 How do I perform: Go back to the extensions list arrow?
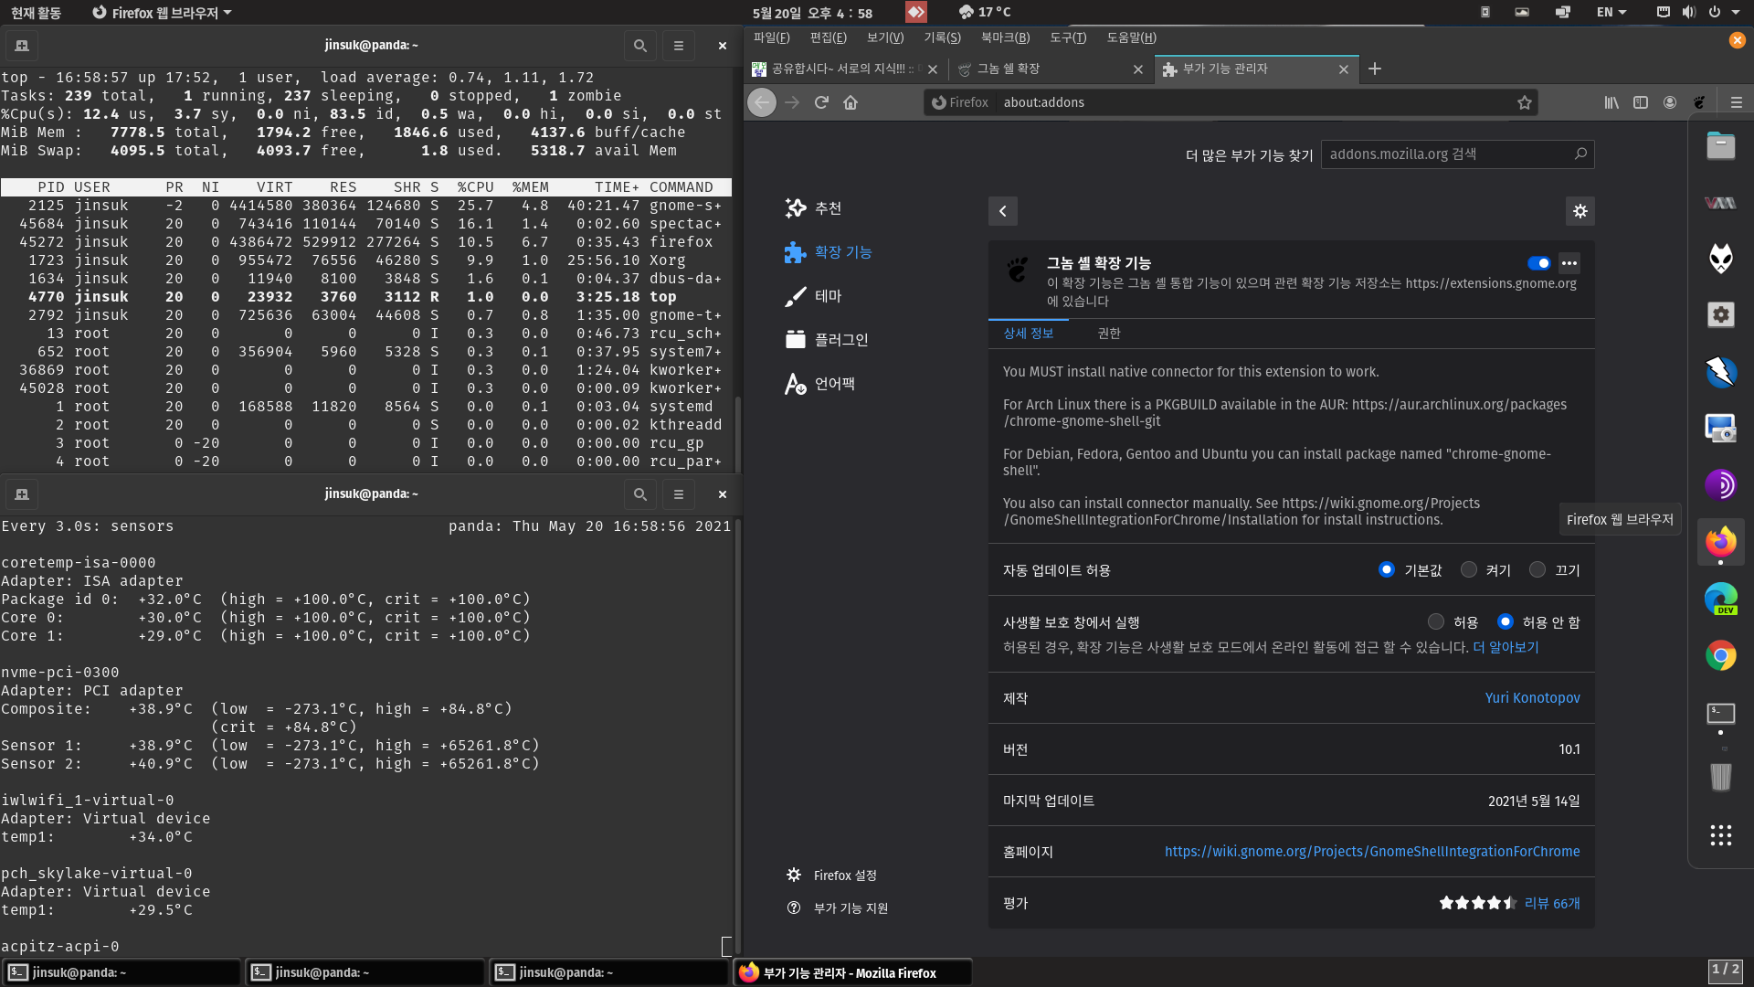coord(1003,211)
